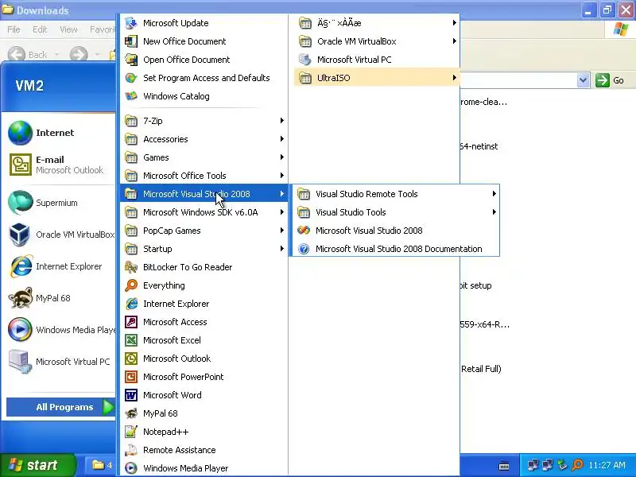Open MyPal 68 from Start panel

point(60,298)
